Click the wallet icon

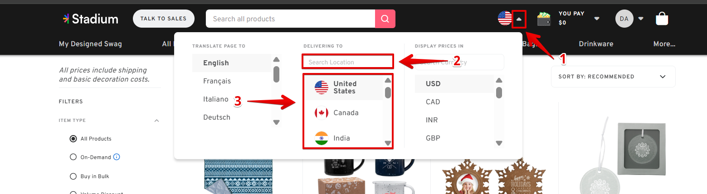tap(544, 19)
